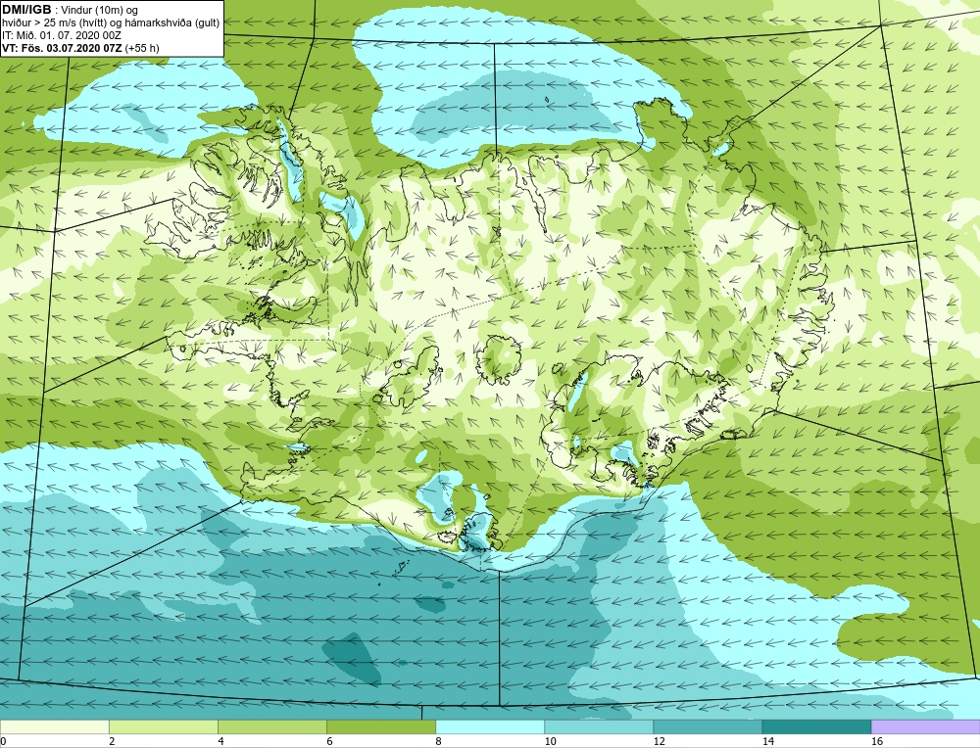Click the legend label '12'

point(659,741)
